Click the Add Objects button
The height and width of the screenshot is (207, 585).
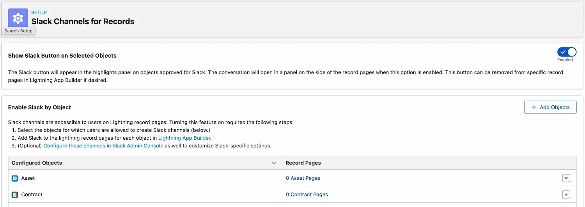550,107
